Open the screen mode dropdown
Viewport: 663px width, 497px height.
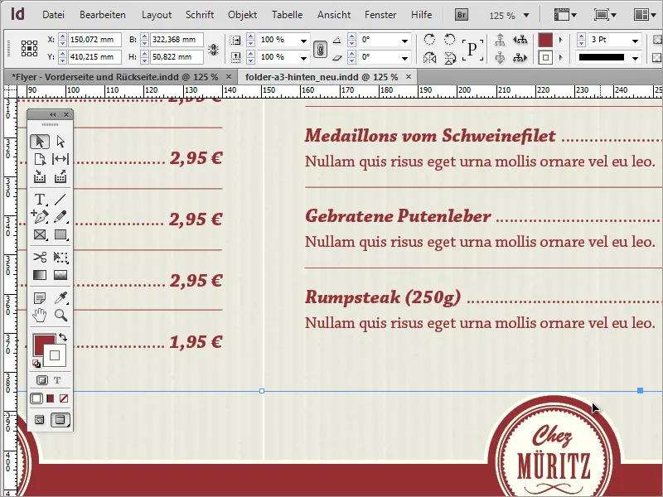[605, 15]
